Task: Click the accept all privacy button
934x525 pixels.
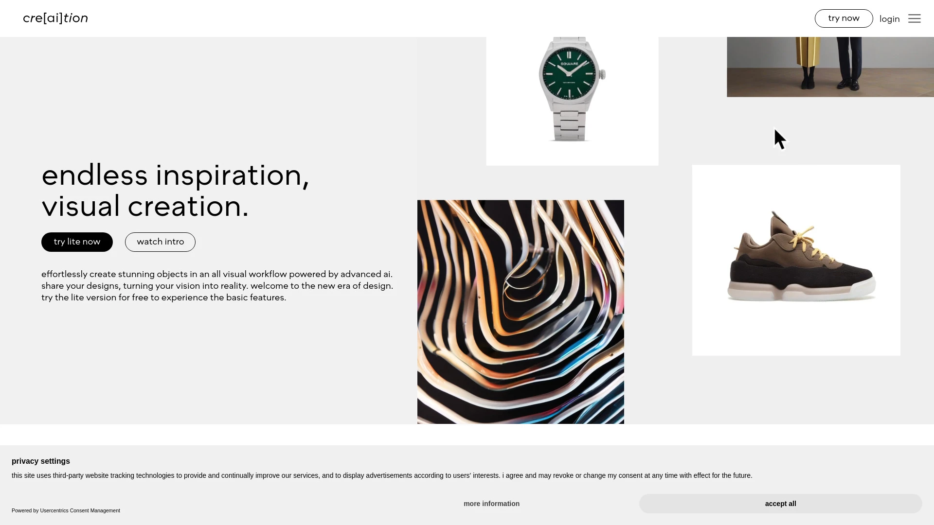Action: click(x=781, y=503)
